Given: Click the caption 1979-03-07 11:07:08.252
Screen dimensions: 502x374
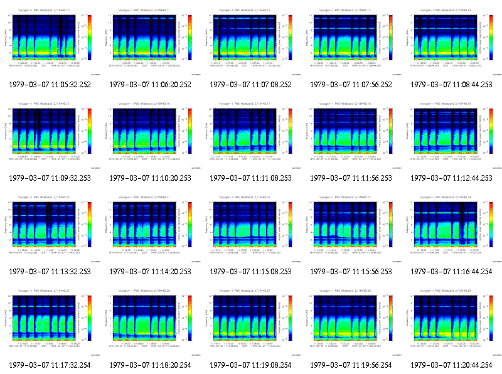Looking at the screenshot, I should click(x=250, y=85).
